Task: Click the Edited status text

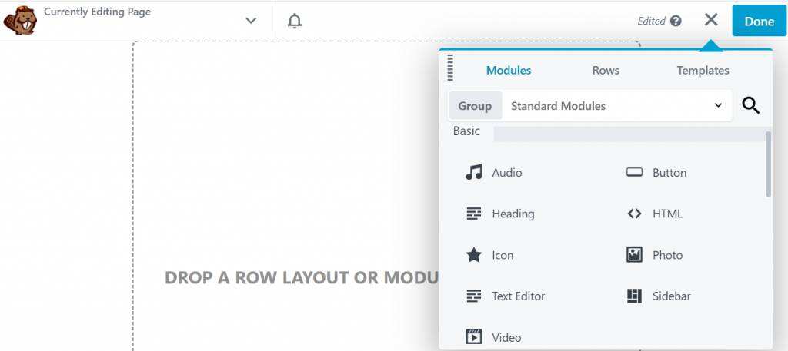Action: coord(651,21)
